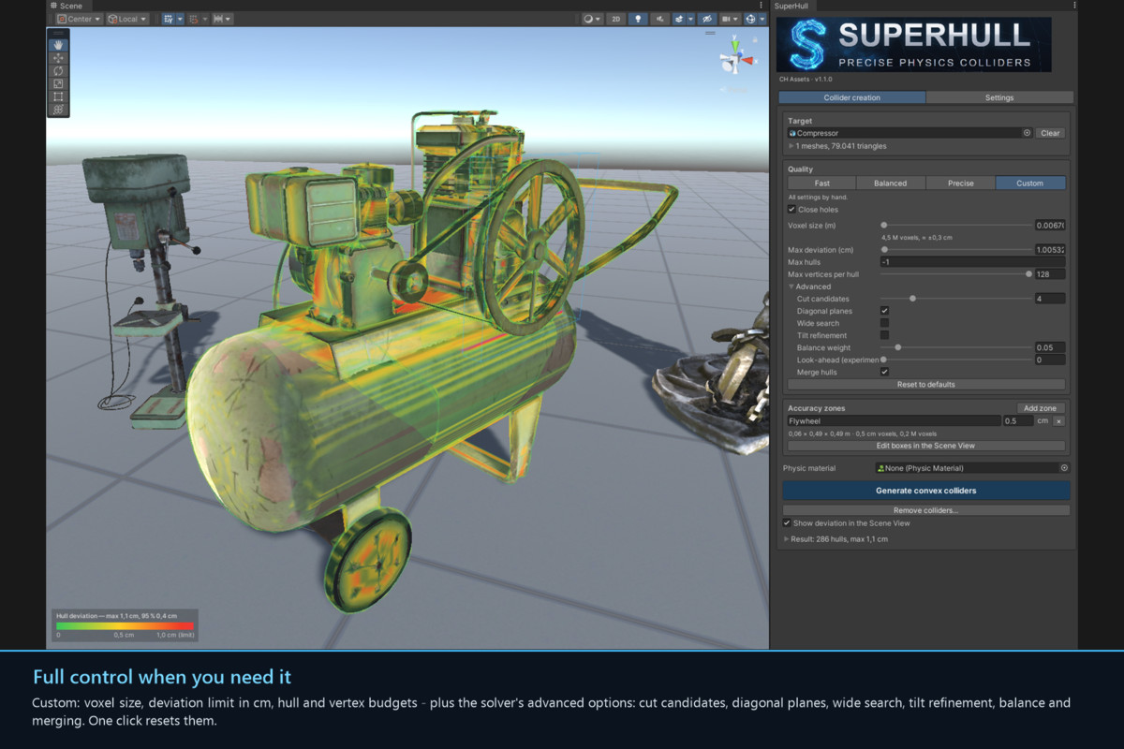Open SuperHull panel kebab options menu
Viewport: 1124px width, 749px height.
[1073, 6]
